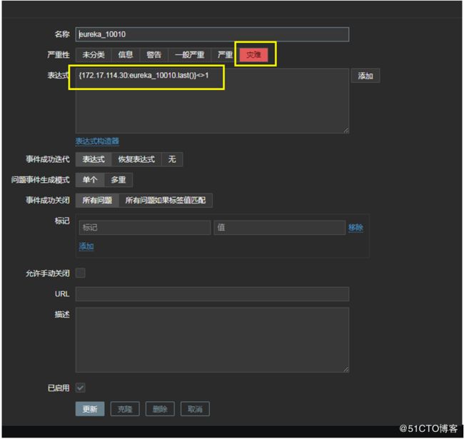This screenshot has height=439, width=464.
Task: Click the 移除 link next to tag value
Action: tap(355, 228)
